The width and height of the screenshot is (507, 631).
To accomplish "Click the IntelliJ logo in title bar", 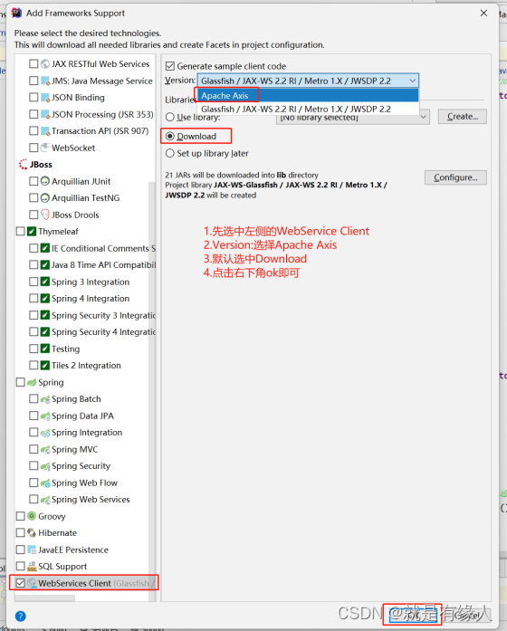I will (16, 13).
